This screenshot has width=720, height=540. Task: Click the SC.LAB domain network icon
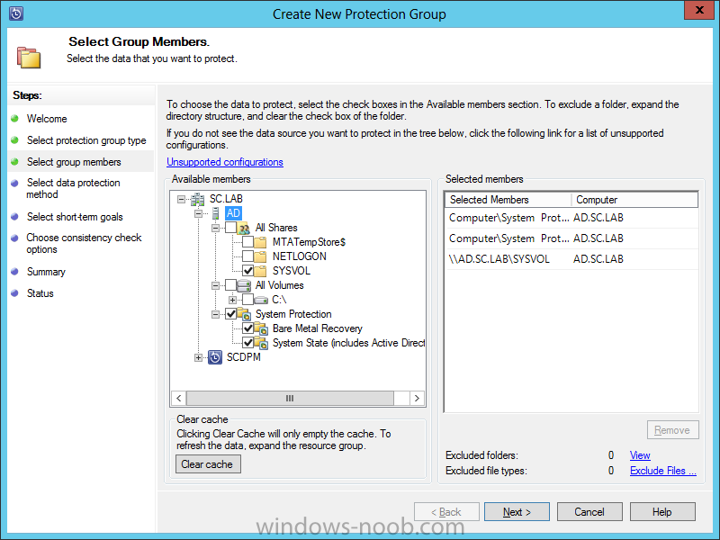click(x=197, y=199)
